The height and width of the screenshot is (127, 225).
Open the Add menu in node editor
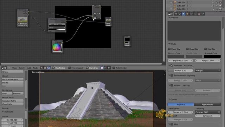click(x=29, y=68)
